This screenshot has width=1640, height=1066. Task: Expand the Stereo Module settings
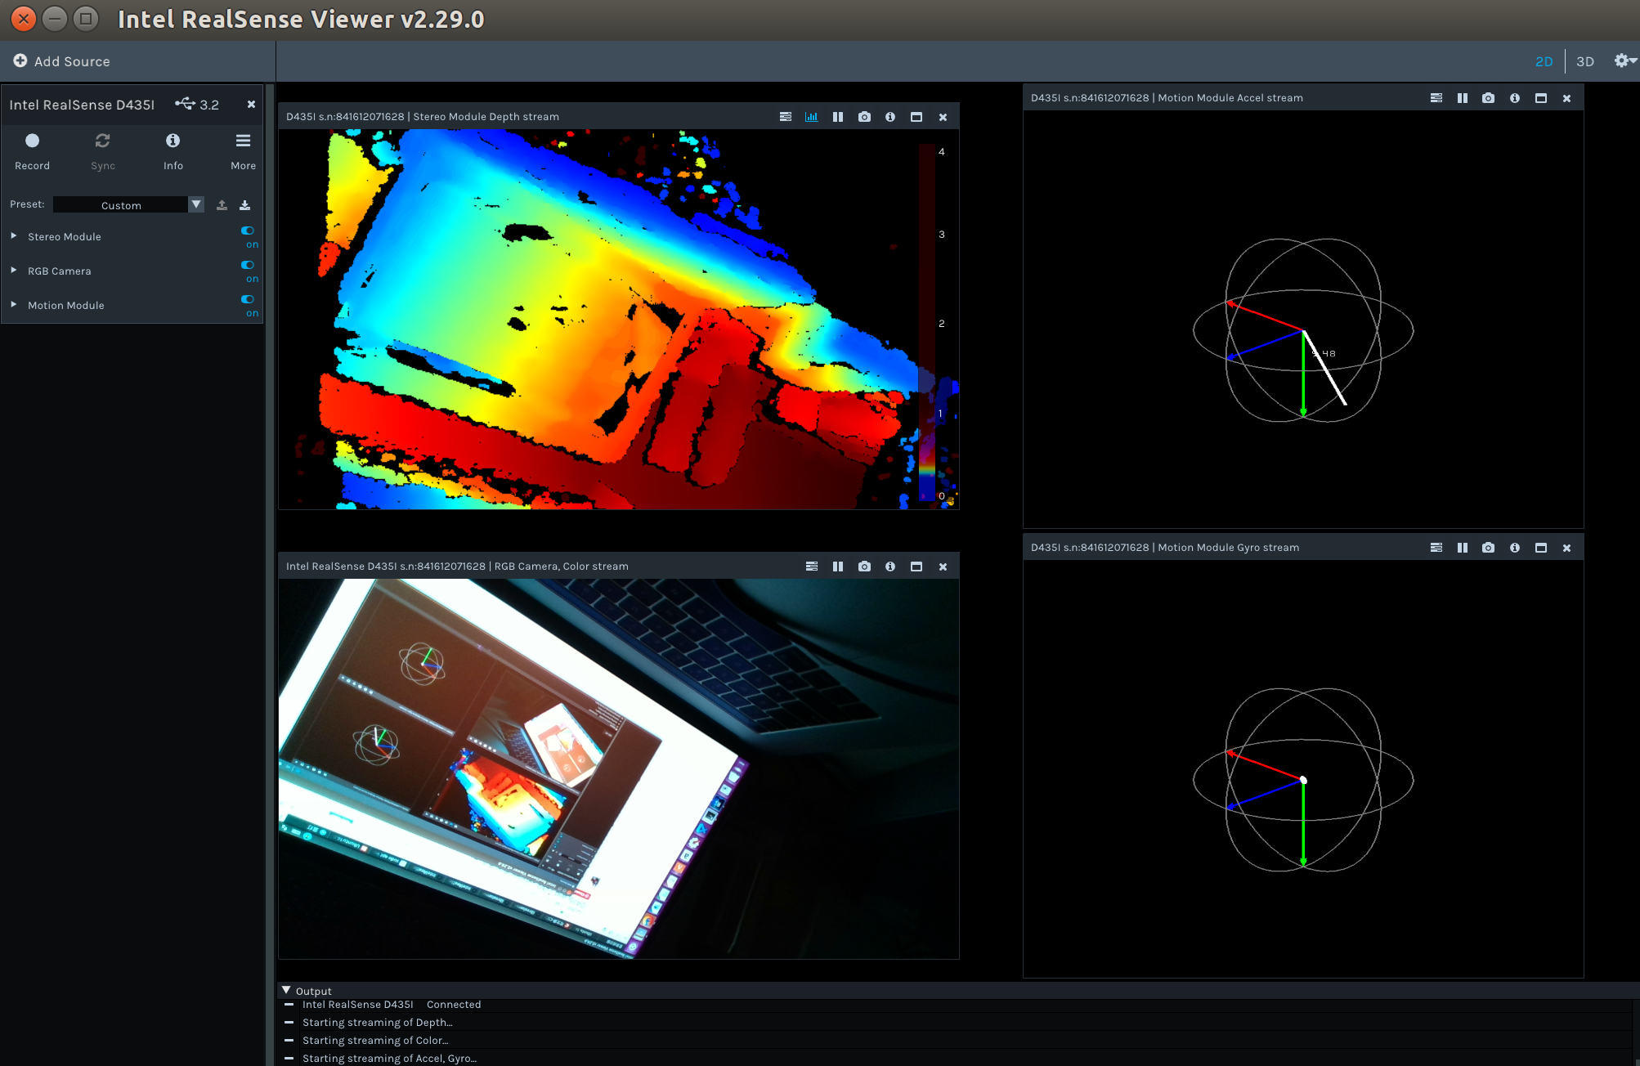tap(14, 236)
